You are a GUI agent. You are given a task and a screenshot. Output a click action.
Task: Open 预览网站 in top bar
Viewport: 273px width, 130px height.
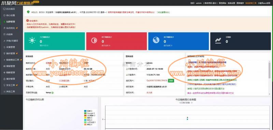coord(222,3)
